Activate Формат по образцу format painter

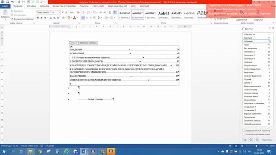[22, 19]
